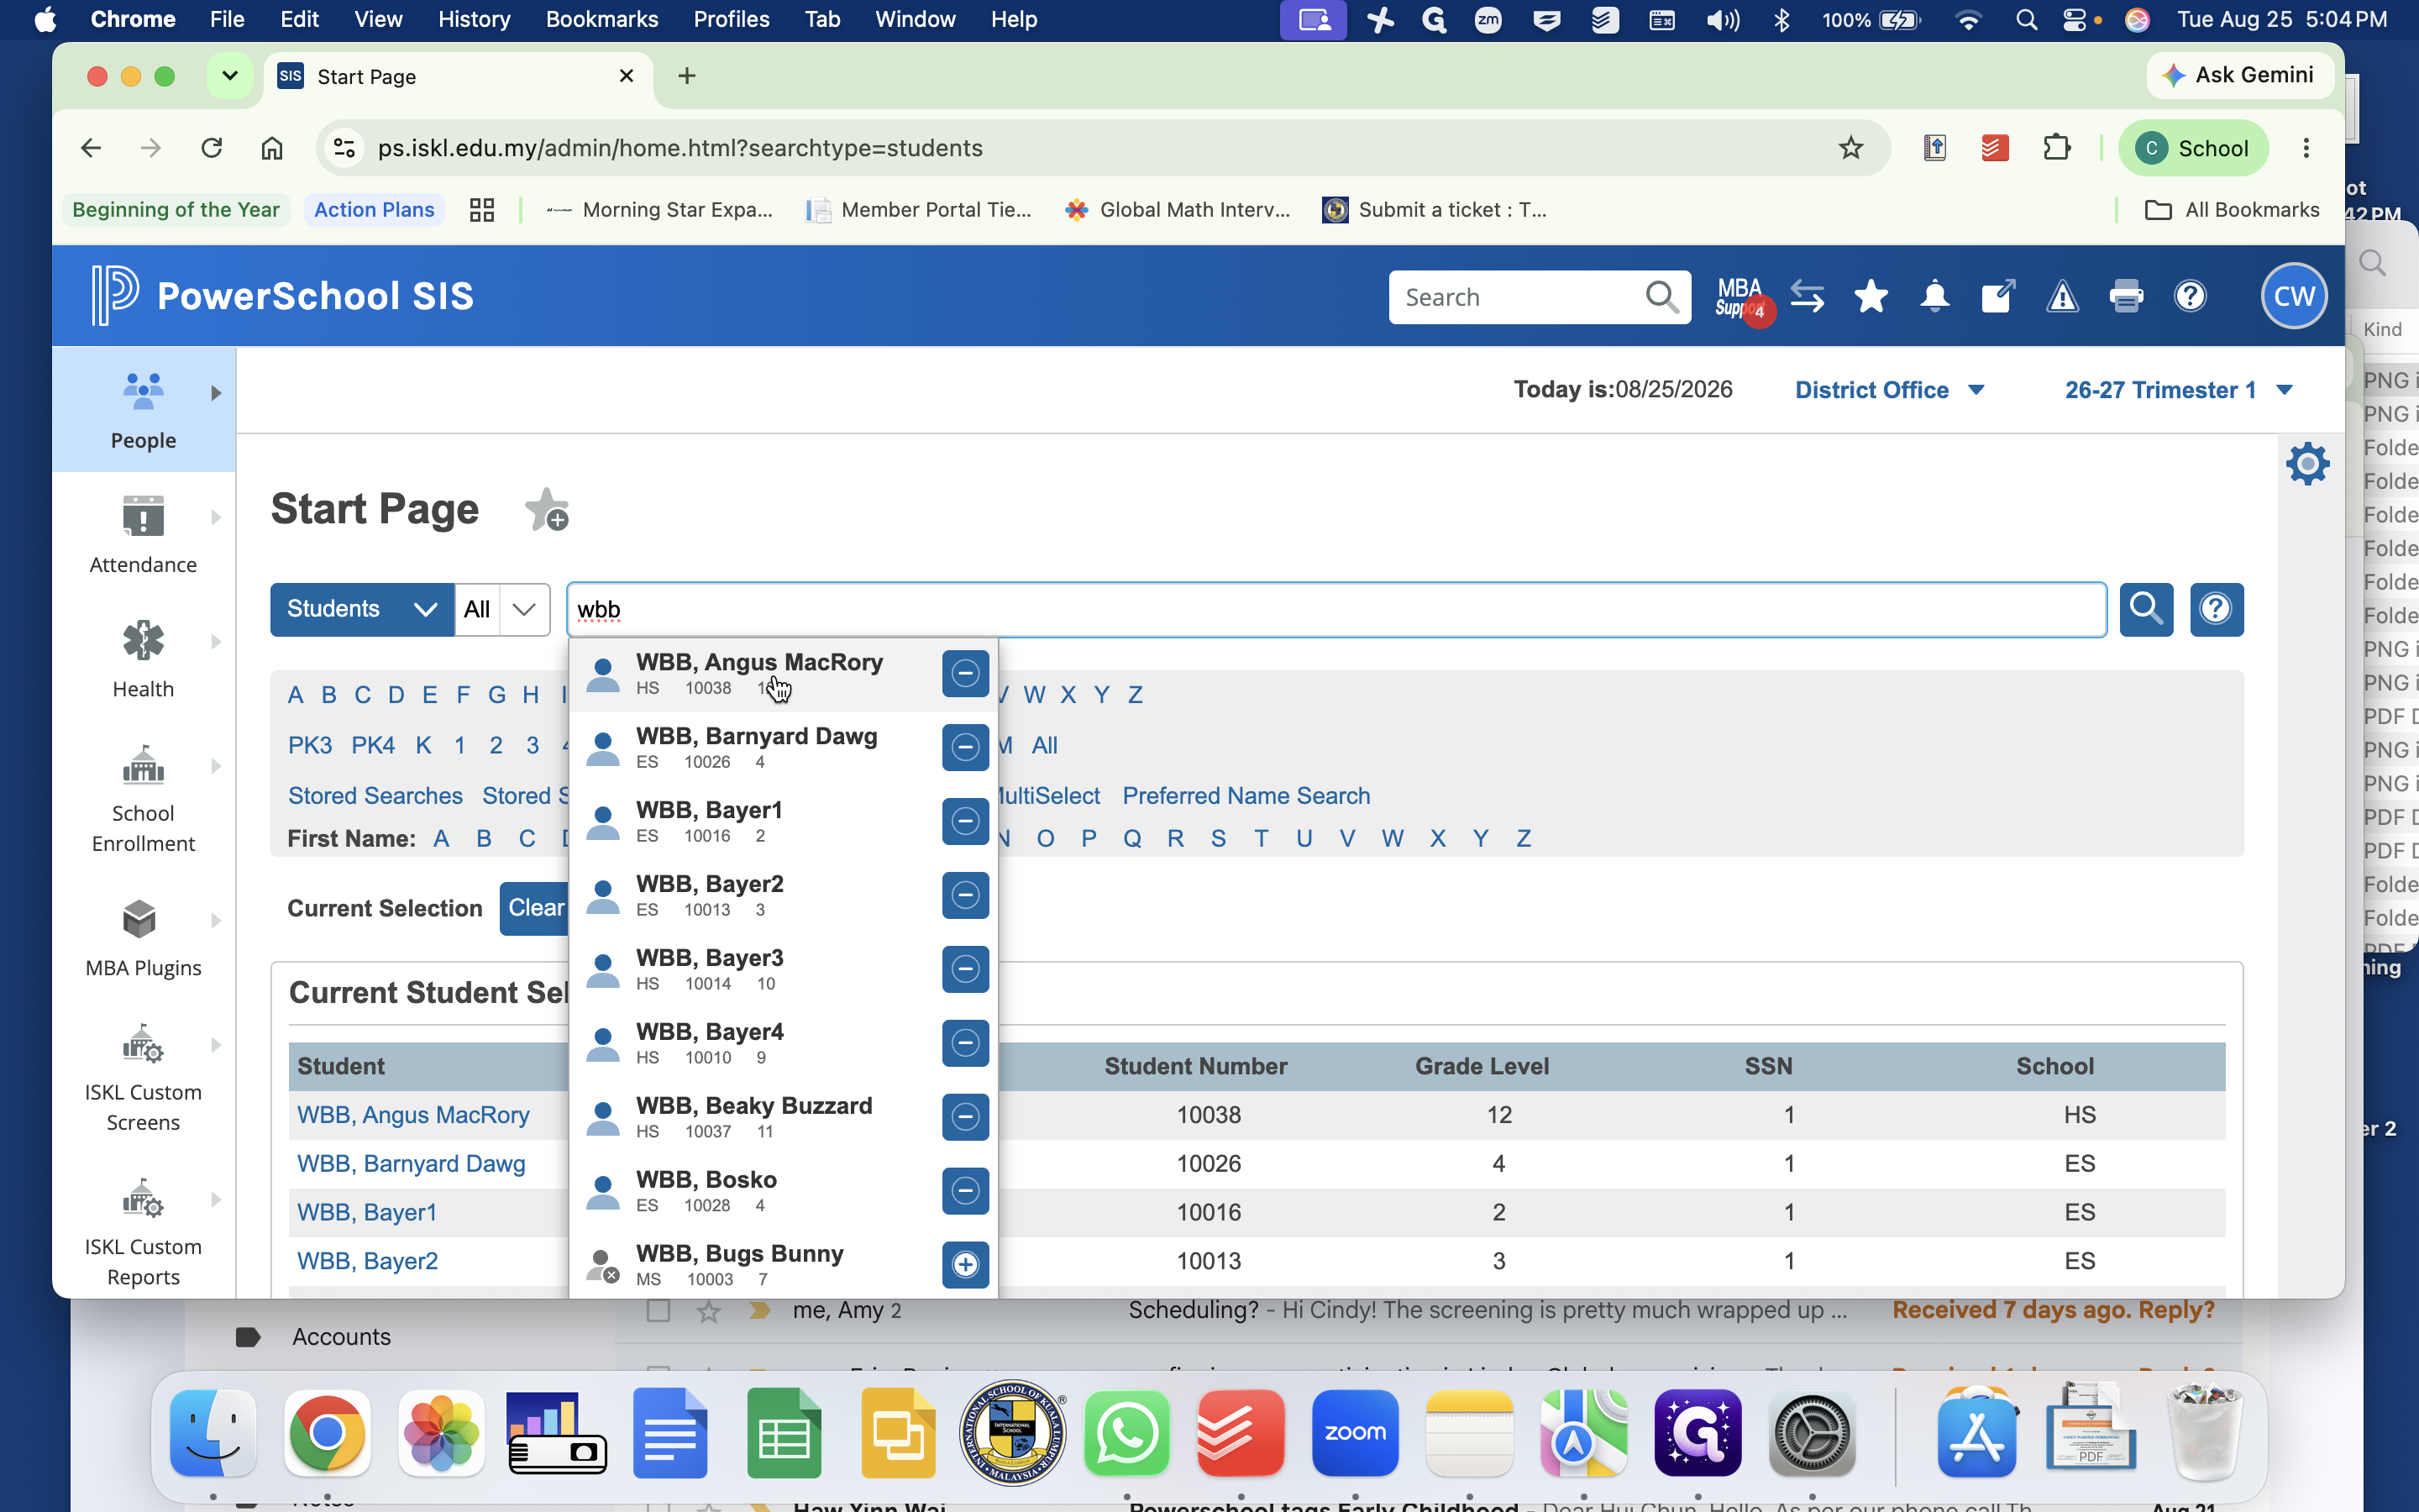Expand the School Enrollment submenu arrow
Image resolution: width=2419 pixels, height=1512 pixels.
pos(216,767)
